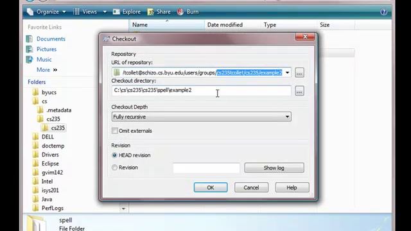
Task: Click Share in the toolbar
Action: click(159, 12)
